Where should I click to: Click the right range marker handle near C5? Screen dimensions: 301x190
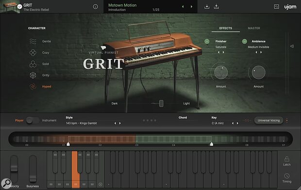click(211, 144)
